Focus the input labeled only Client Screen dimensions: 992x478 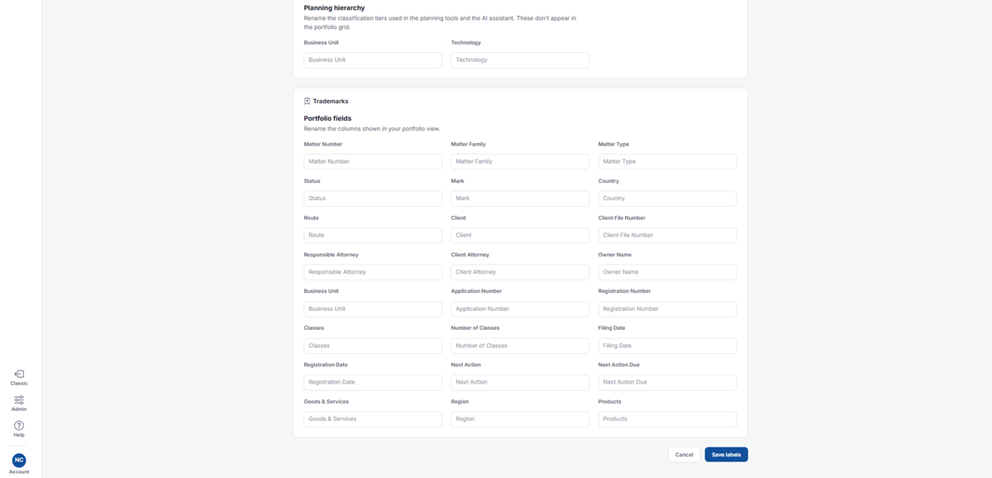pyautogui.click(x=520, y=236)
